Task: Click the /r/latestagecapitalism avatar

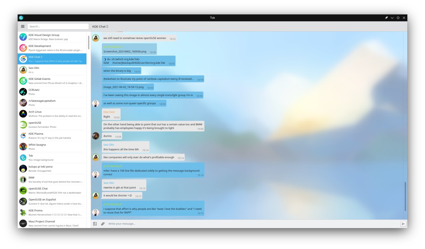Action: 23,103
